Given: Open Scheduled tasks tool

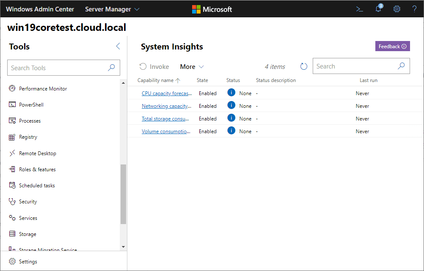Looking at the screenshot, I should click(37, 186).
